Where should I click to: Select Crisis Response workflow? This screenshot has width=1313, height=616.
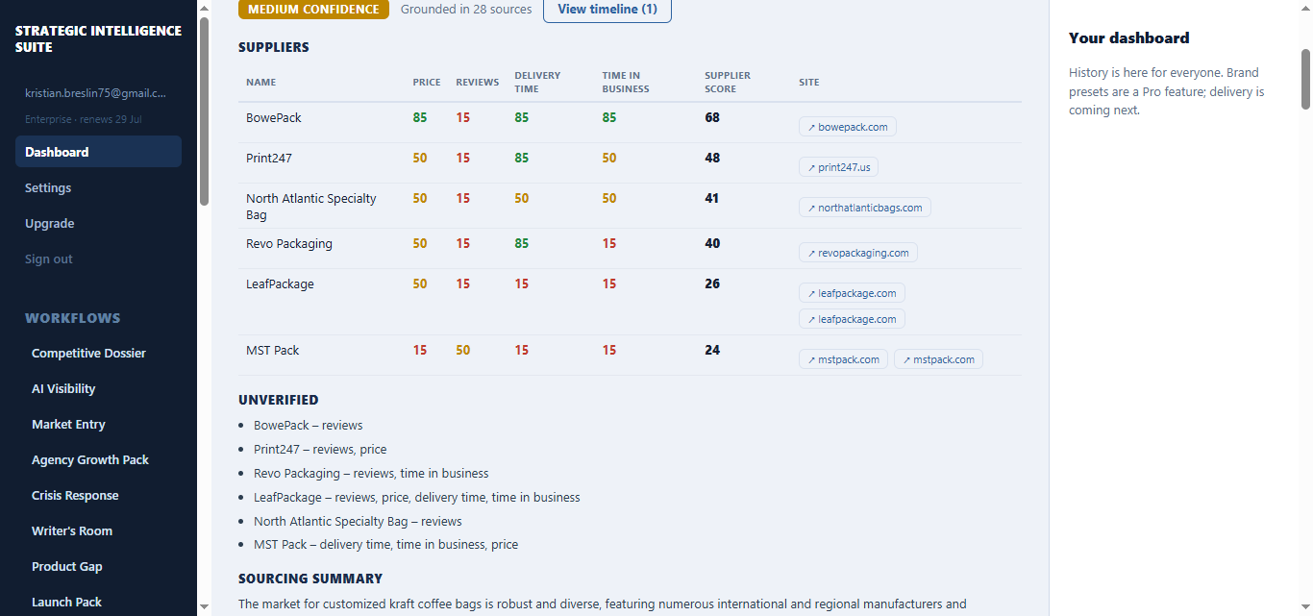click(75, 495)
